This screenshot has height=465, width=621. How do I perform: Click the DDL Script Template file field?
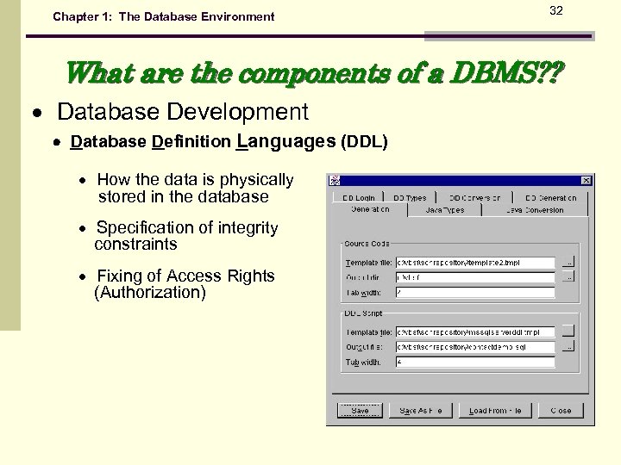(475, 332)
